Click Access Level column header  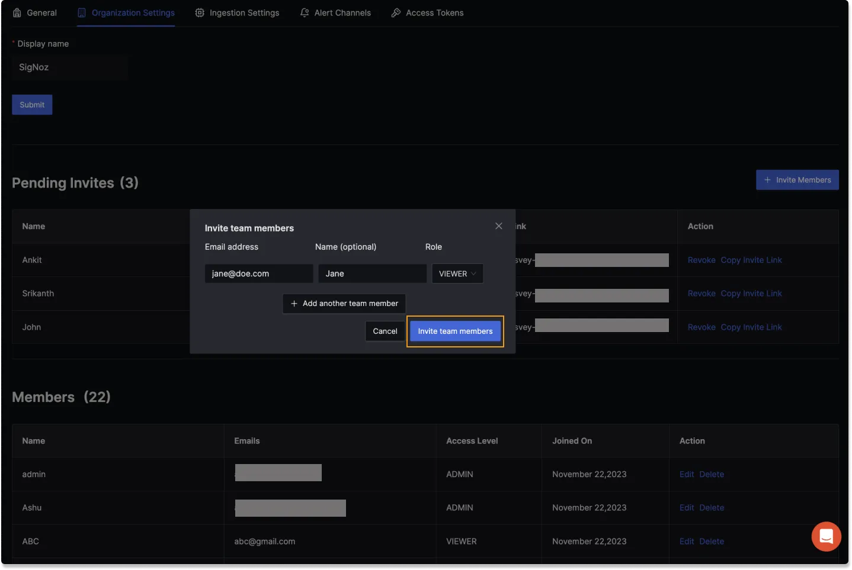click(472, 441)
